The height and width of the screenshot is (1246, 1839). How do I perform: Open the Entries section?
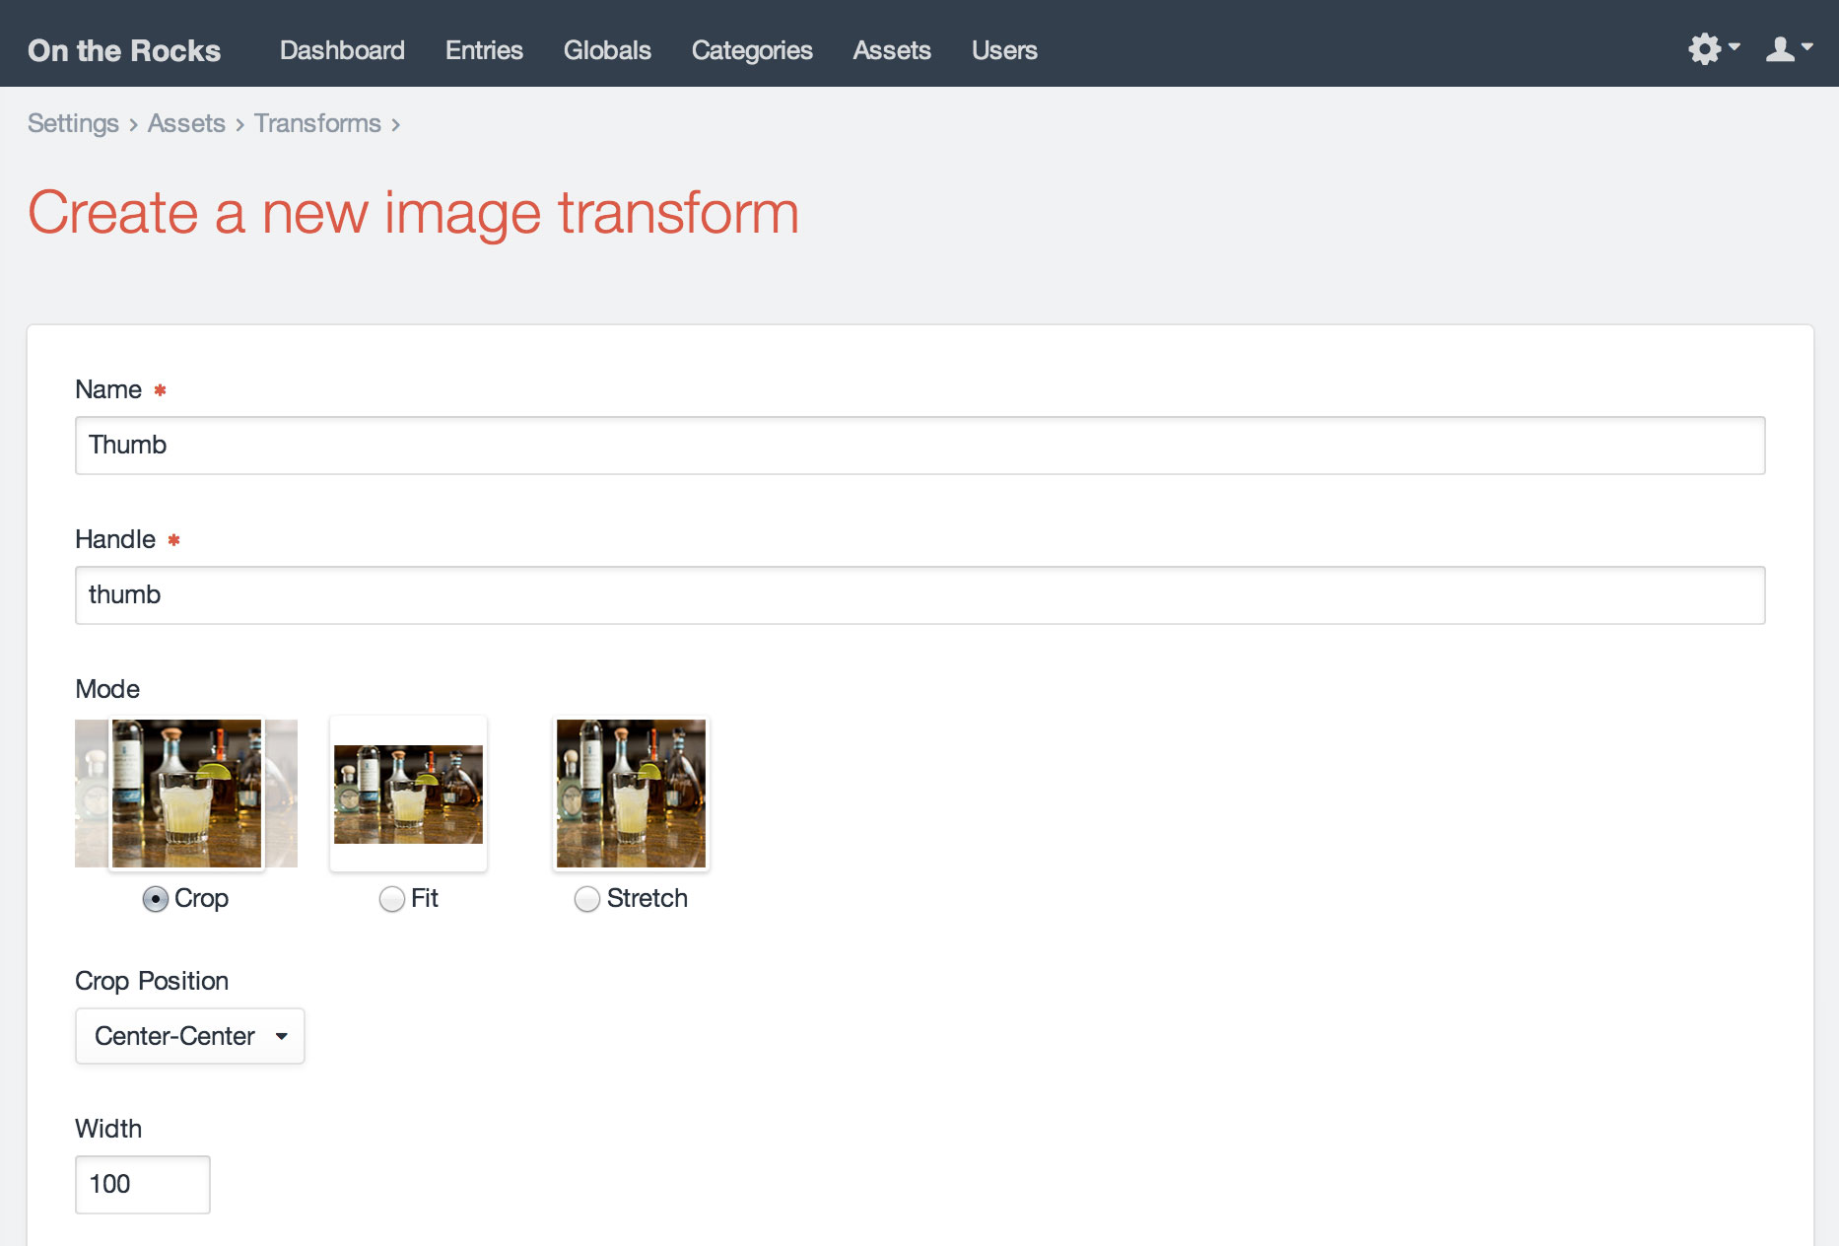click(484, 50)
